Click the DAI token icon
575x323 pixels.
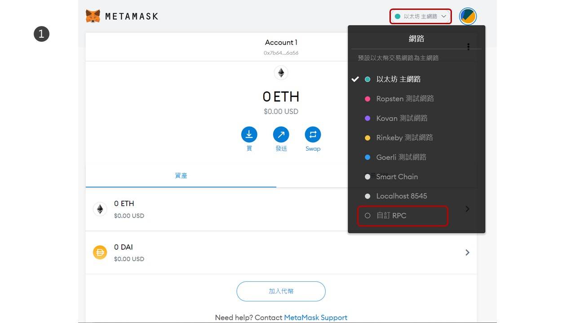(x=100, y=253)
